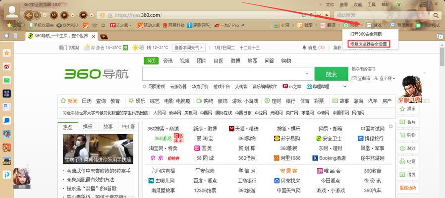
Task: Enable 阅读模式 reading mode
Action: click(428, 25)
